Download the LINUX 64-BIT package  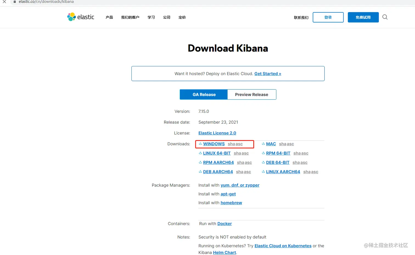pyautogui.click(x=217, y=153)
